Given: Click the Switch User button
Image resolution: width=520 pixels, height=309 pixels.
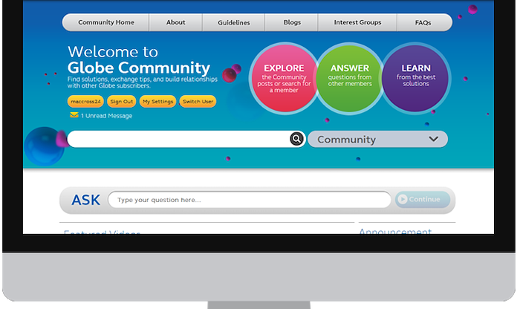Looking at the screenshot, I should tap(198, 102).
